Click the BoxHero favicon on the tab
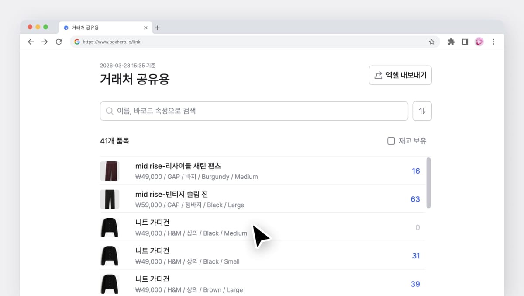 (x=66, y=27)
